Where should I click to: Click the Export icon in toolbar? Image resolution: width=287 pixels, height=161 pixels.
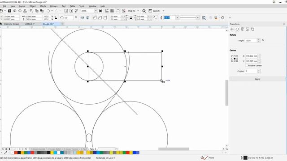(x=71, y=11)
